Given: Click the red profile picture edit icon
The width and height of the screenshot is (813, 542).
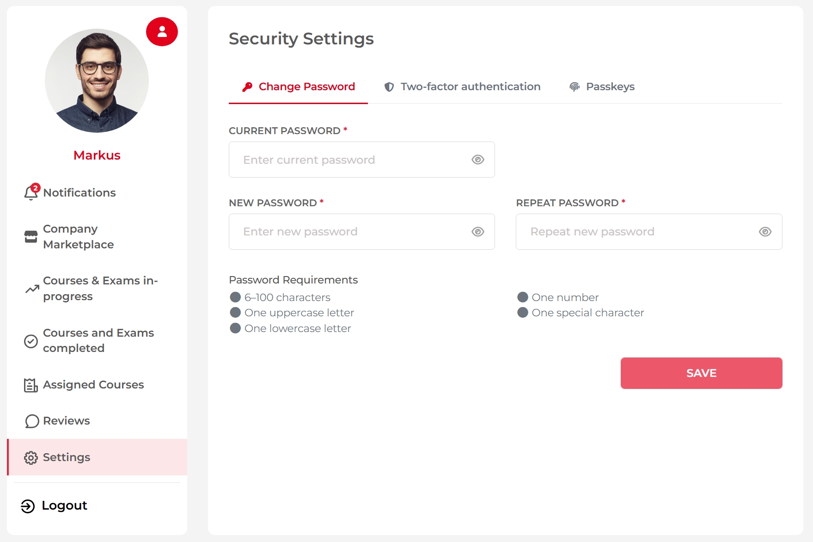Looking at the screenshot, I should [162, 32].
